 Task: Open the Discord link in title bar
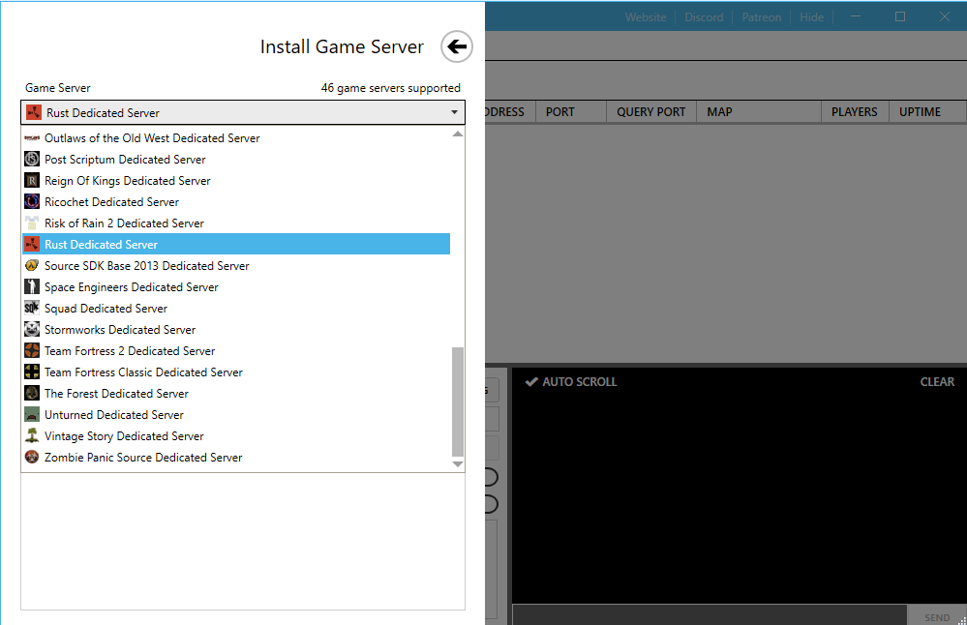point(704,17)
